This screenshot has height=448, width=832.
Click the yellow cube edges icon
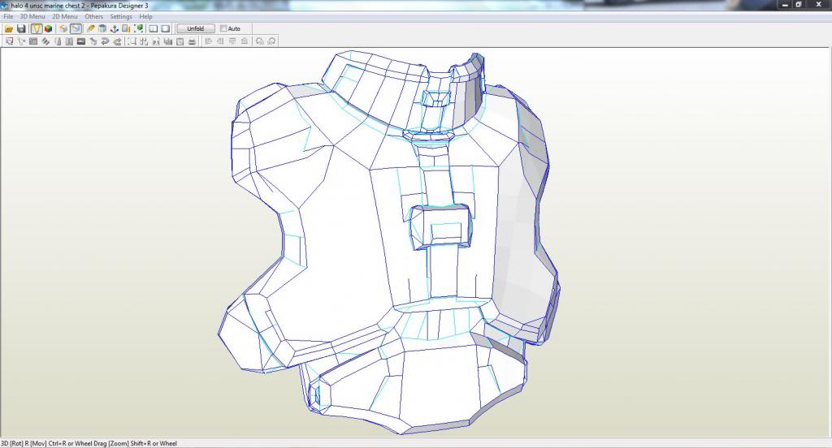[x=63, y=28]
